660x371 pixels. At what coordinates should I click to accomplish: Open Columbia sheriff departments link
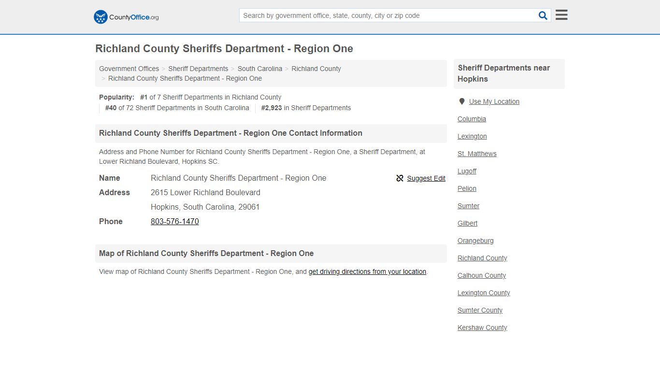pos(472,119)
